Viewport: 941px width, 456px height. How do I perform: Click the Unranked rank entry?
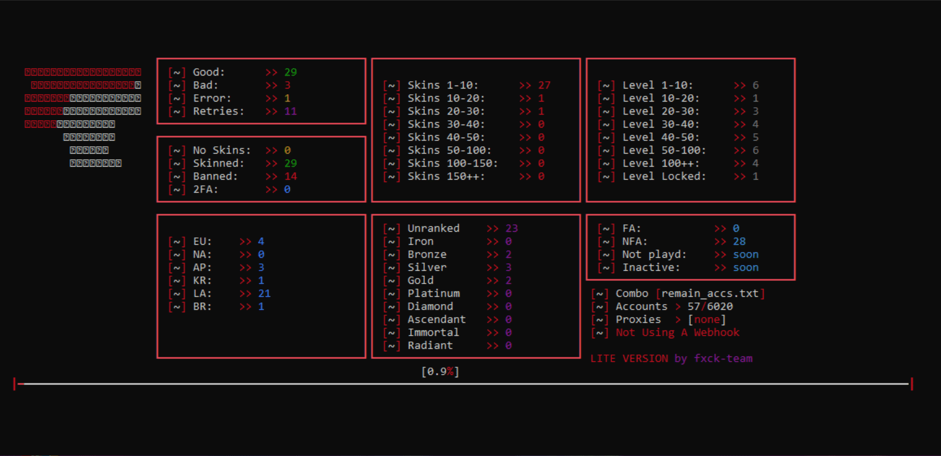[x=450, y=229]
